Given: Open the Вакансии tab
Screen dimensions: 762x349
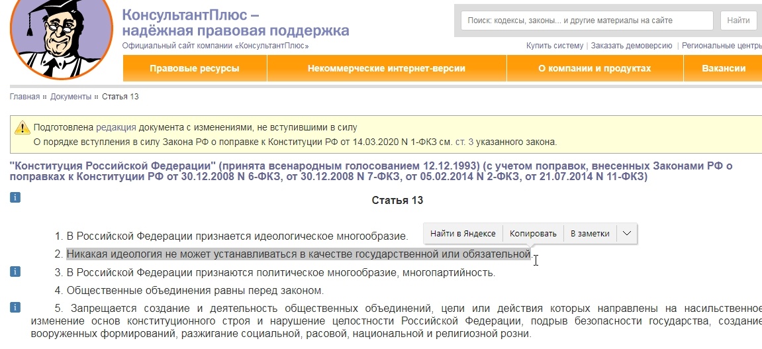Looking at the screenshot, I should tap(723, 68).
